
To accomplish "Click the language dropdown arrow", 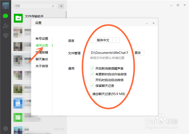I will (116, 40).
